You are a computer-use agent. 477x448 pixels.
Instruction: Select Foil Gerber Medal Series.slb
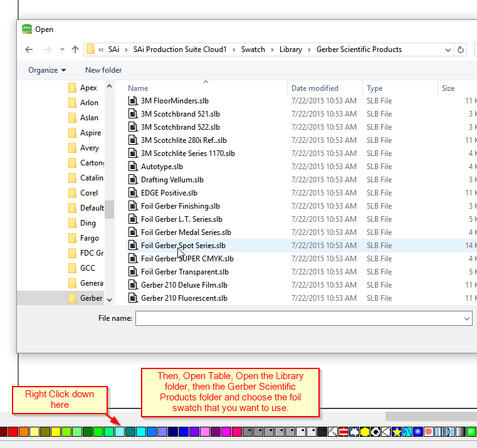[x=186, y=232]
